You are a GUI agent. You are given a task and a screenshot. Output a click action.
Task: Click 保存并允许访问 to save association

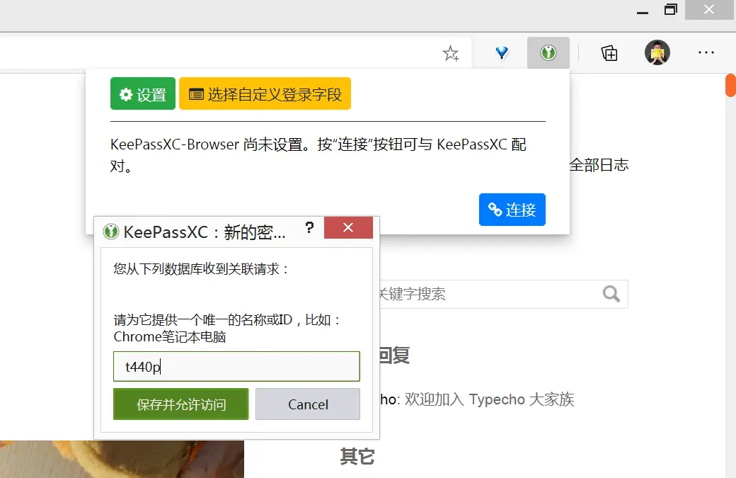point(181,404)
